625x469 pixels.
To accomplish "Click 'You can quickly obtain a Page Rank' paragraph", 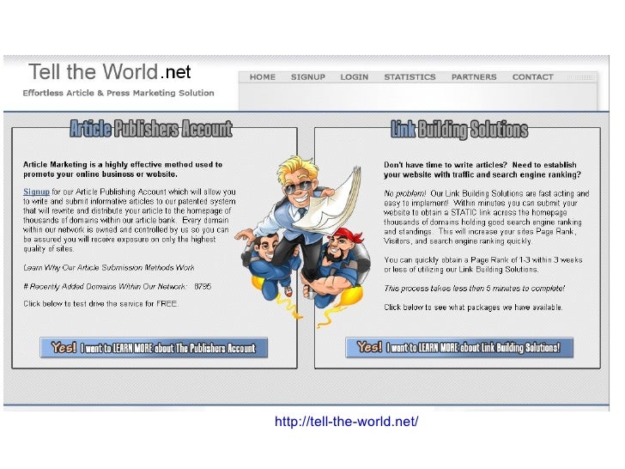I will pos(483,265).
